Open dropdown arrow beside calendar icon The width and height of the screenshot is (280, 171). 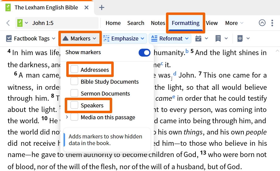click(x=206, y=38)
